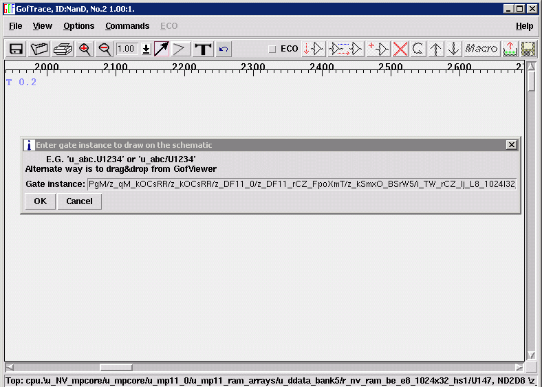Image resolution: width=542 pixels, height=387 pixels.
Task: Click the save (floppy disk) toolbar icon
Action: pos(16,49)
